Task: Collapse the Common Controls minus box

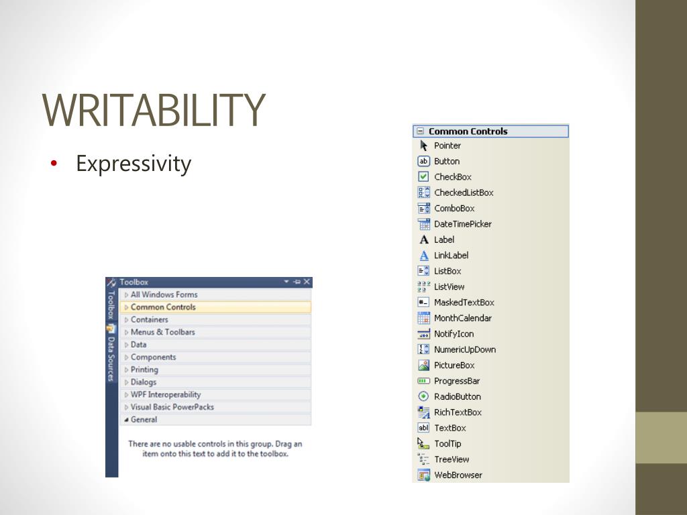Action: pyautogui.click(x=420, y=131)
